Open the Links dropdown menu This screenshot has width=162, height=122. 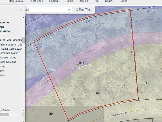click(125, 1)
